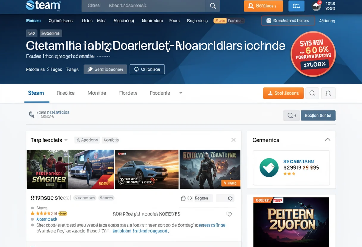This screenshot has height=247, width=362.
Task: Click the thumbs-up icon in the listing
Action: pyautogui.click(x=183, y=198)
